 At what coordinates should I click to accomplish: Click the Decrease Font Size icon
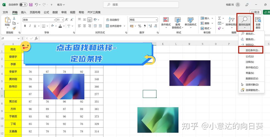72,20
